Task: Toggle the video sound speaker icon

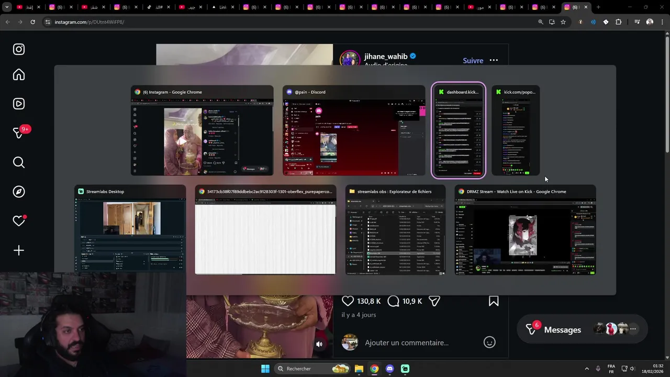Action: coord(319,344)
